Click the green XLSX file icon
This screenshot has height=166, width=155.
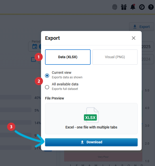coord(91,116)
